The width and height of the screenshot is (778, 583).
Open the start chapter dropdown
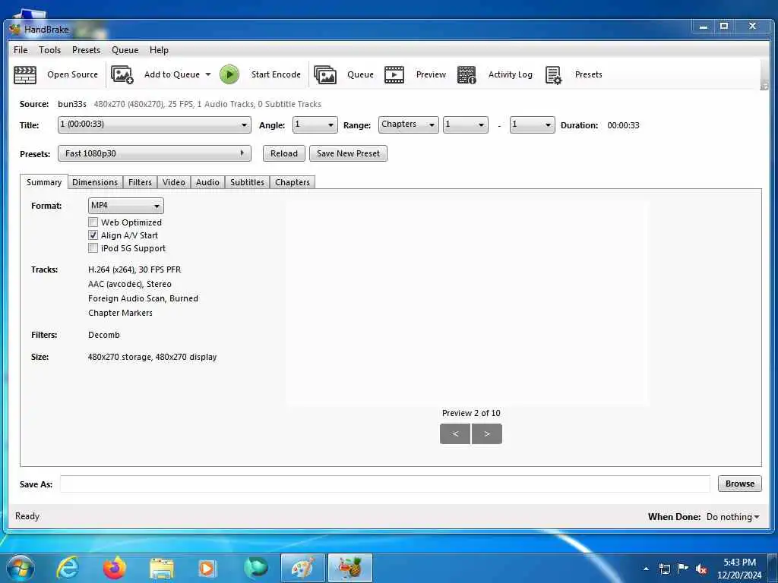466,124
